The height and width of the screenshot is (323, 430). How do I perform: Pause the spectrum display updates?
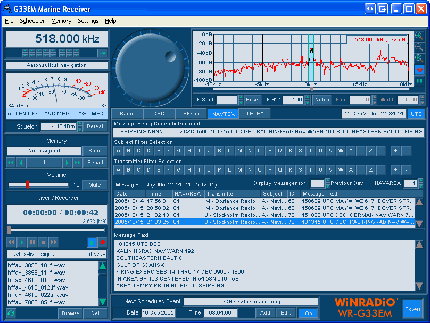tap(419, 80)
